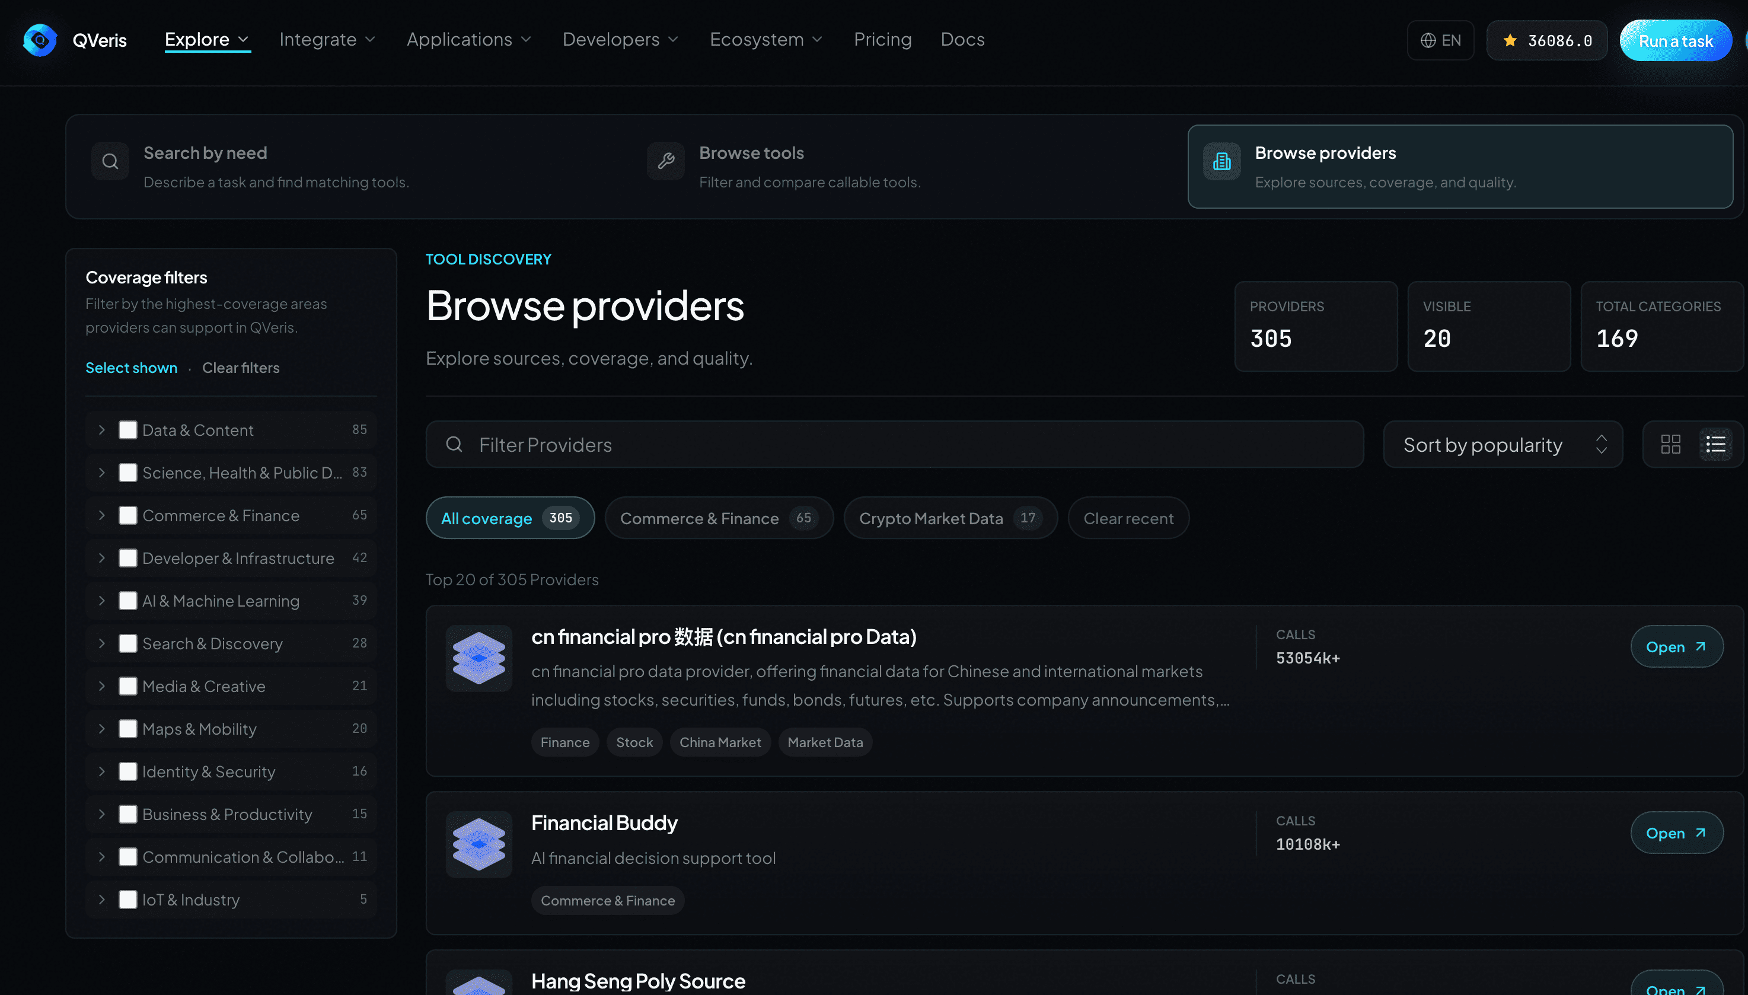This screenshot has height=995, width=1748.
Task: Expand the Developer & Infrastructure category
Action: [102, 559]
